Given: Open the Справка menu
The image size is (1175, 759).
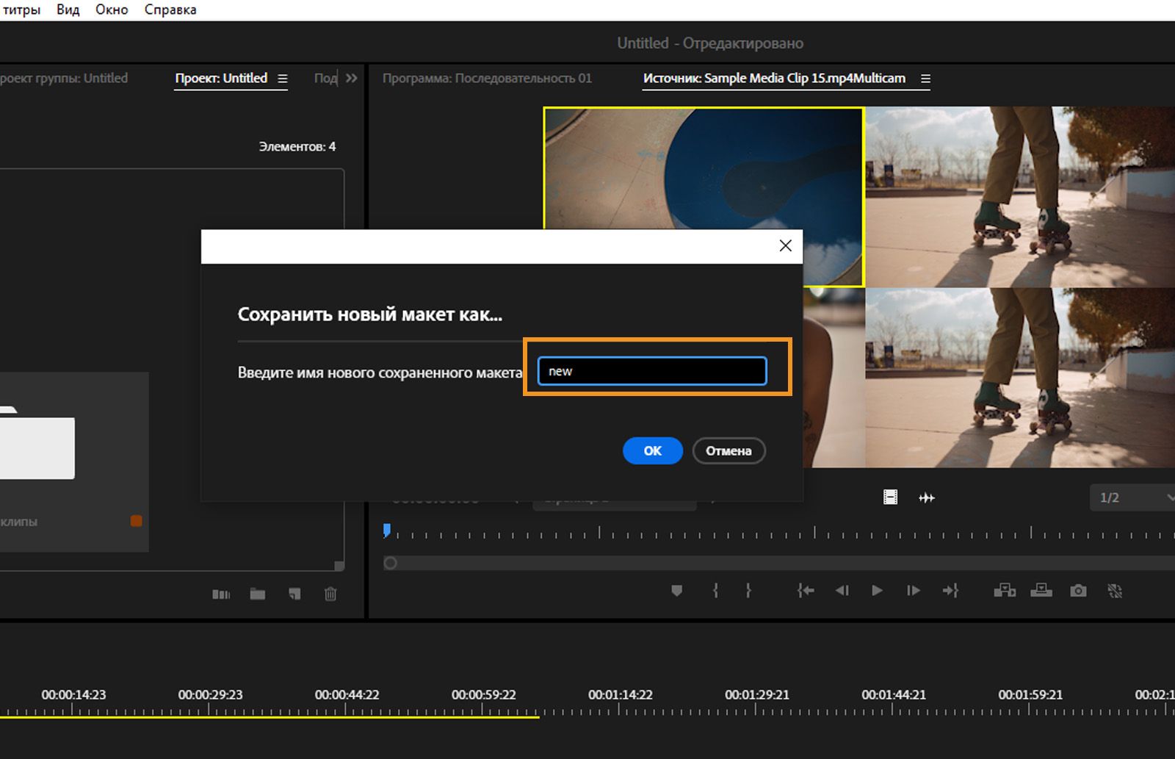Looking at the screenshot, I should coord(169,9).
